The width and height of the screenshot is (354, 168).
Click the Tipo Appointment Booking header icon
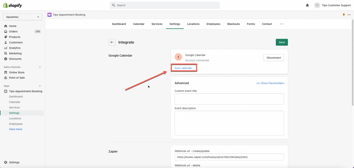tap(49, 14)
